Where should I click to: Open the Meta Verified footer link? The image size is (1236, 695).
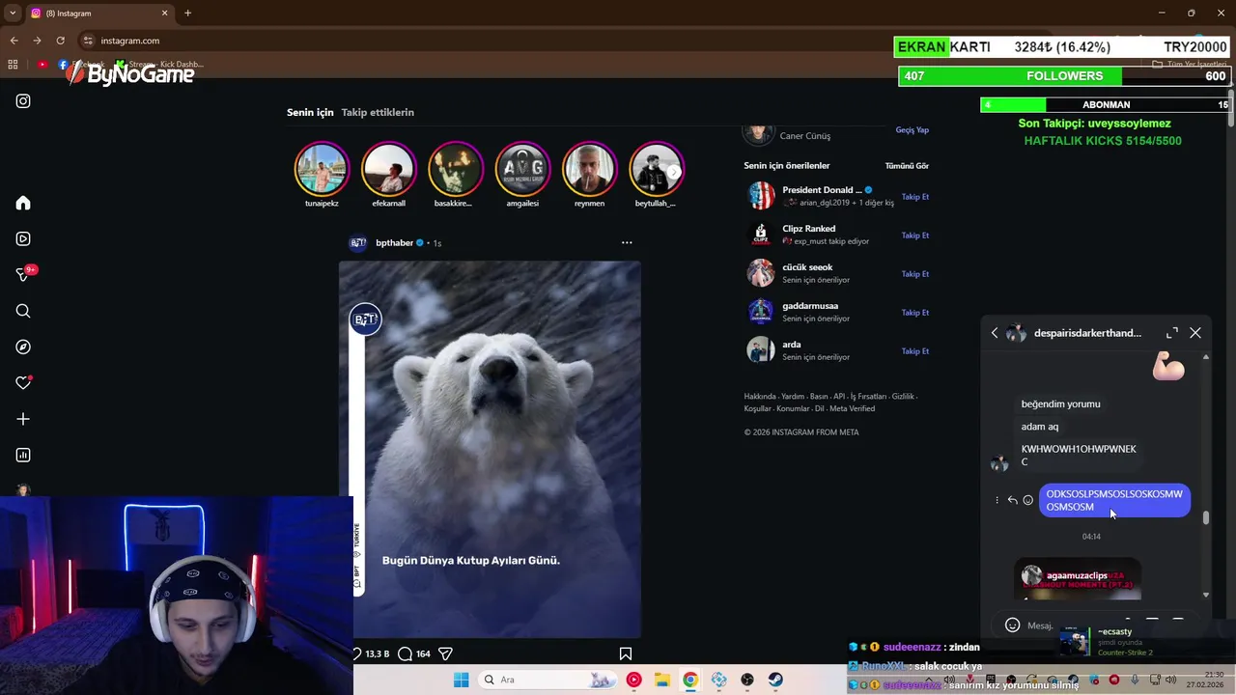click(852, 408)
